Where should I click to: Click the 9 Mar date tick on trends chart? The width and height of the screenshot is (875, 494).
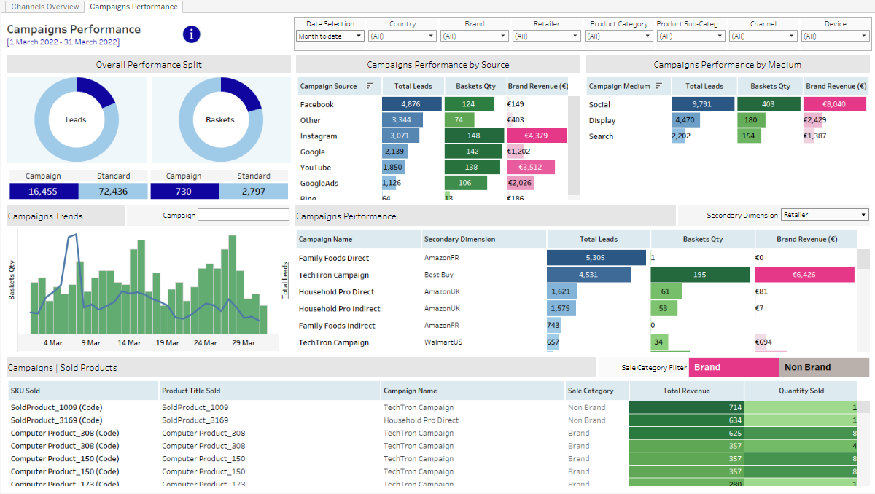coord(91,342)
